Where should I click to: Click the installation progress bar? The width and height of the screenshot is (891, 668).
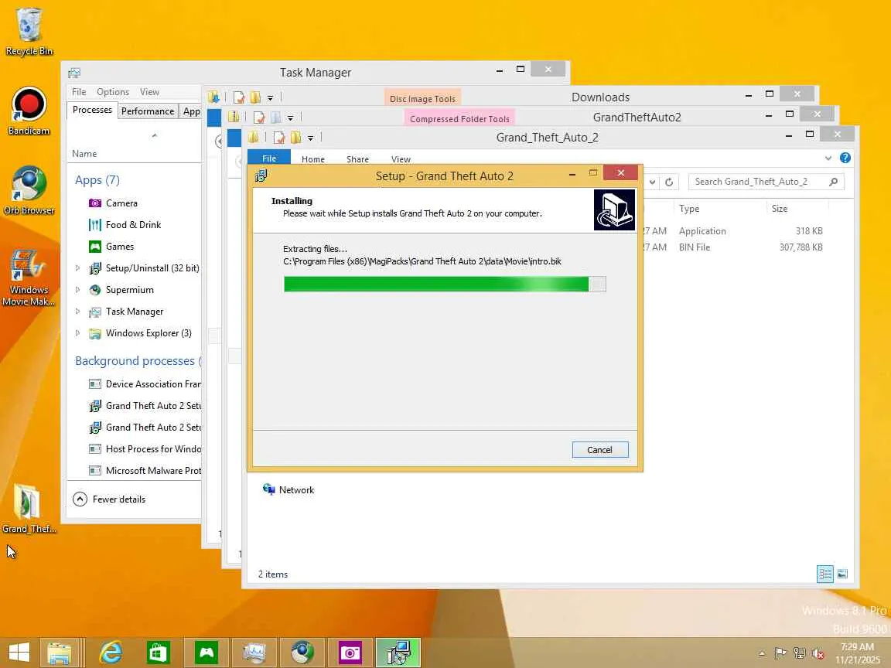[x=445, y=284]
